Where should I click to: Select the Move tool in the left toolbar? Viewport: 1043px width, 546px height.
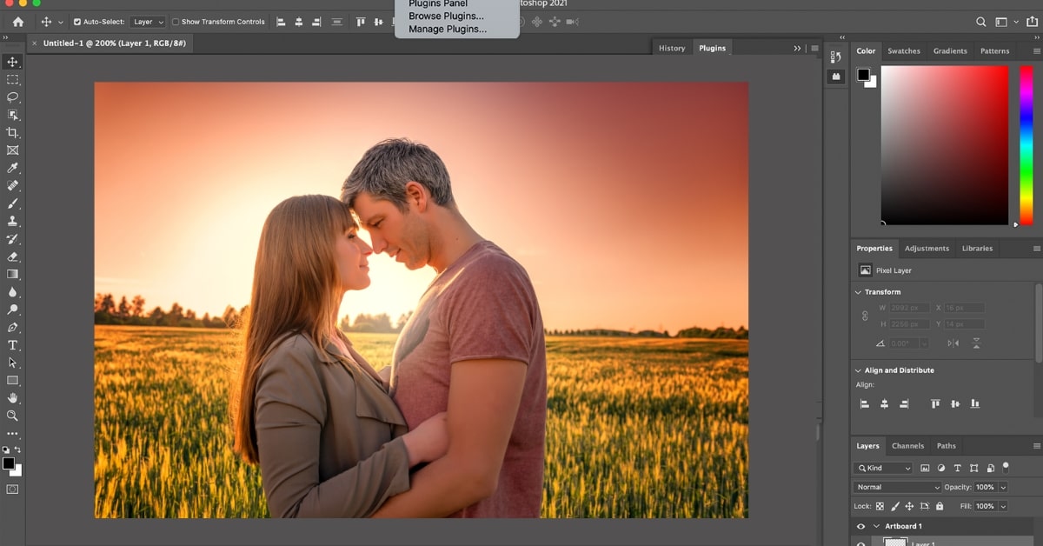pos(12,62)
